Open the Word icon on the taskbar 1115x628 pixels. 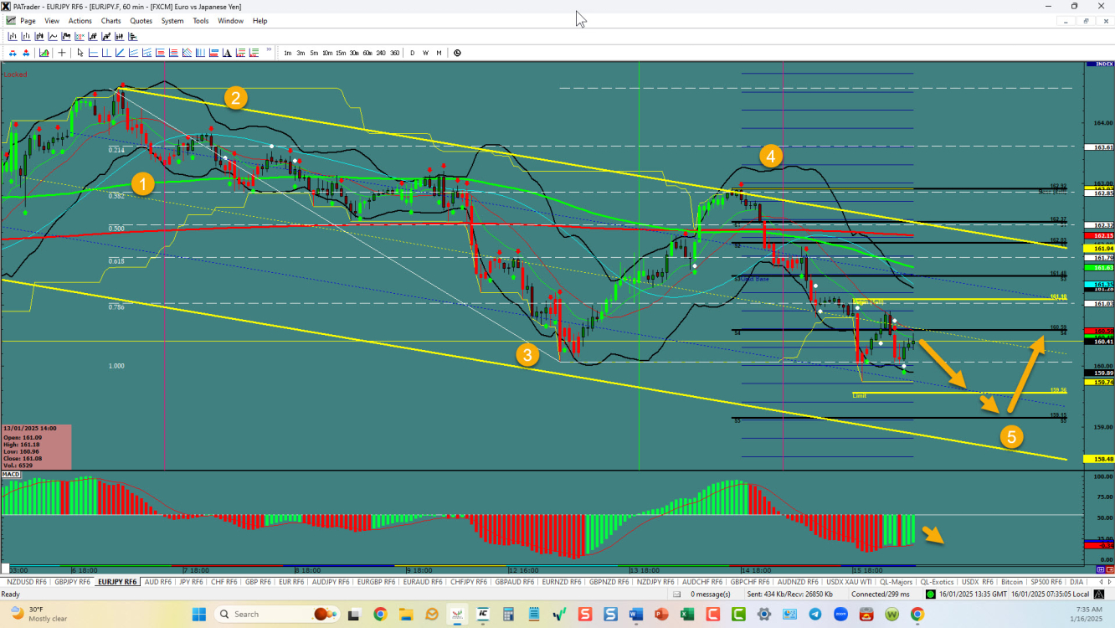tap(635, 615)
